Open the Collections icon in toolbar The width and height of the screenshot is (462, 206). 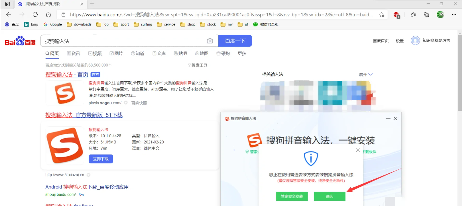pos(426,15)
